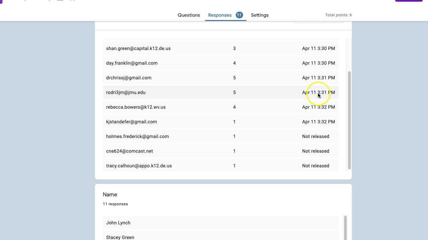Select kjstandefer@gmail.com row

point(131,122)
